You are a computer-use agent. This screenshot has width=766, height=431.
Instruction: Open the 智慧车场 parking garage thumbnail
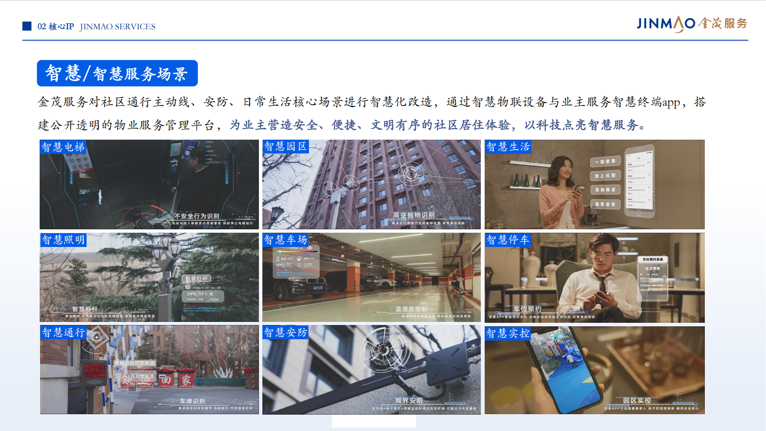371,278
